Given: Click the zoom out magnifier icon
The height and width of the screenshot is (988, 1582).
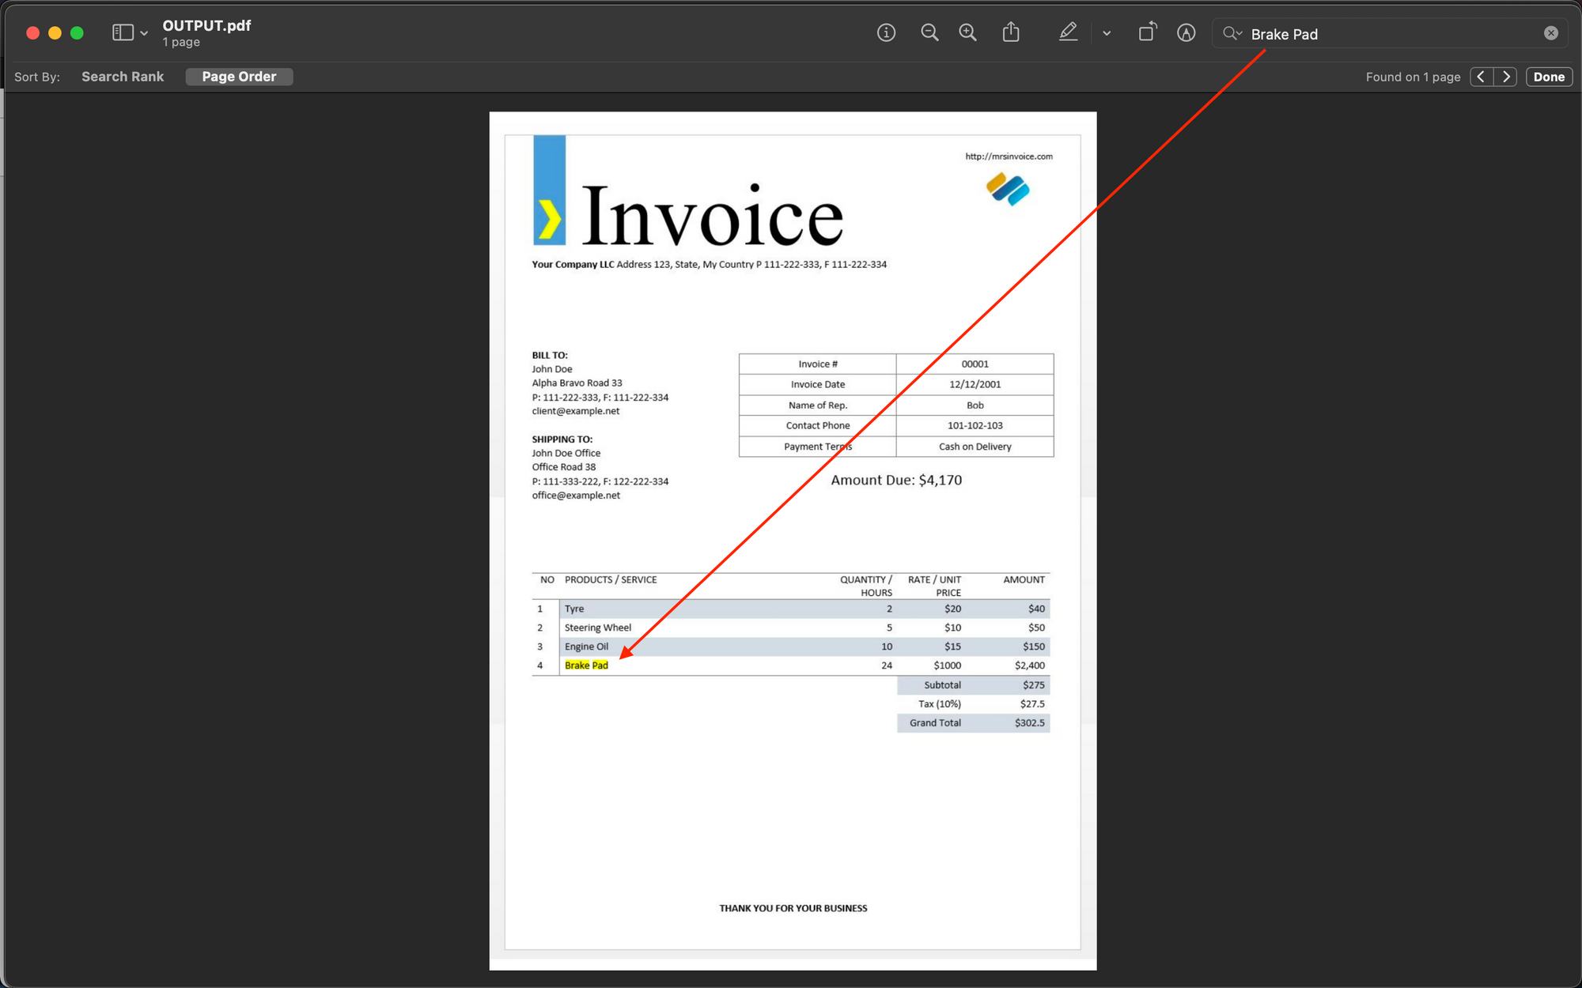Looking at the screenshot, I should click(x=929, y=33).
